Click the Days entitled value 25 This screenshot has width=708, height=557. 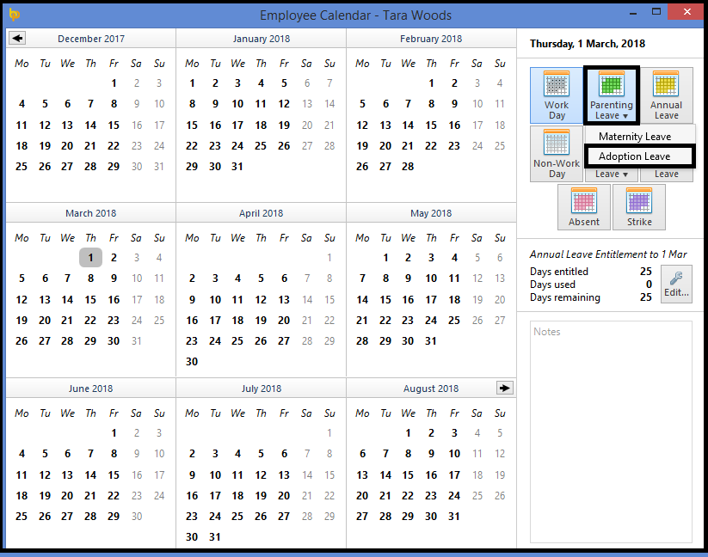[x=646, y=271]
